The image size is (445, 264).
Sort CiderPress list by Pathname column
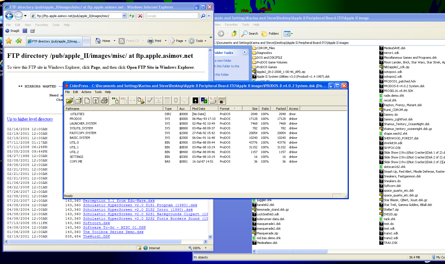click(x=114, y=109)
